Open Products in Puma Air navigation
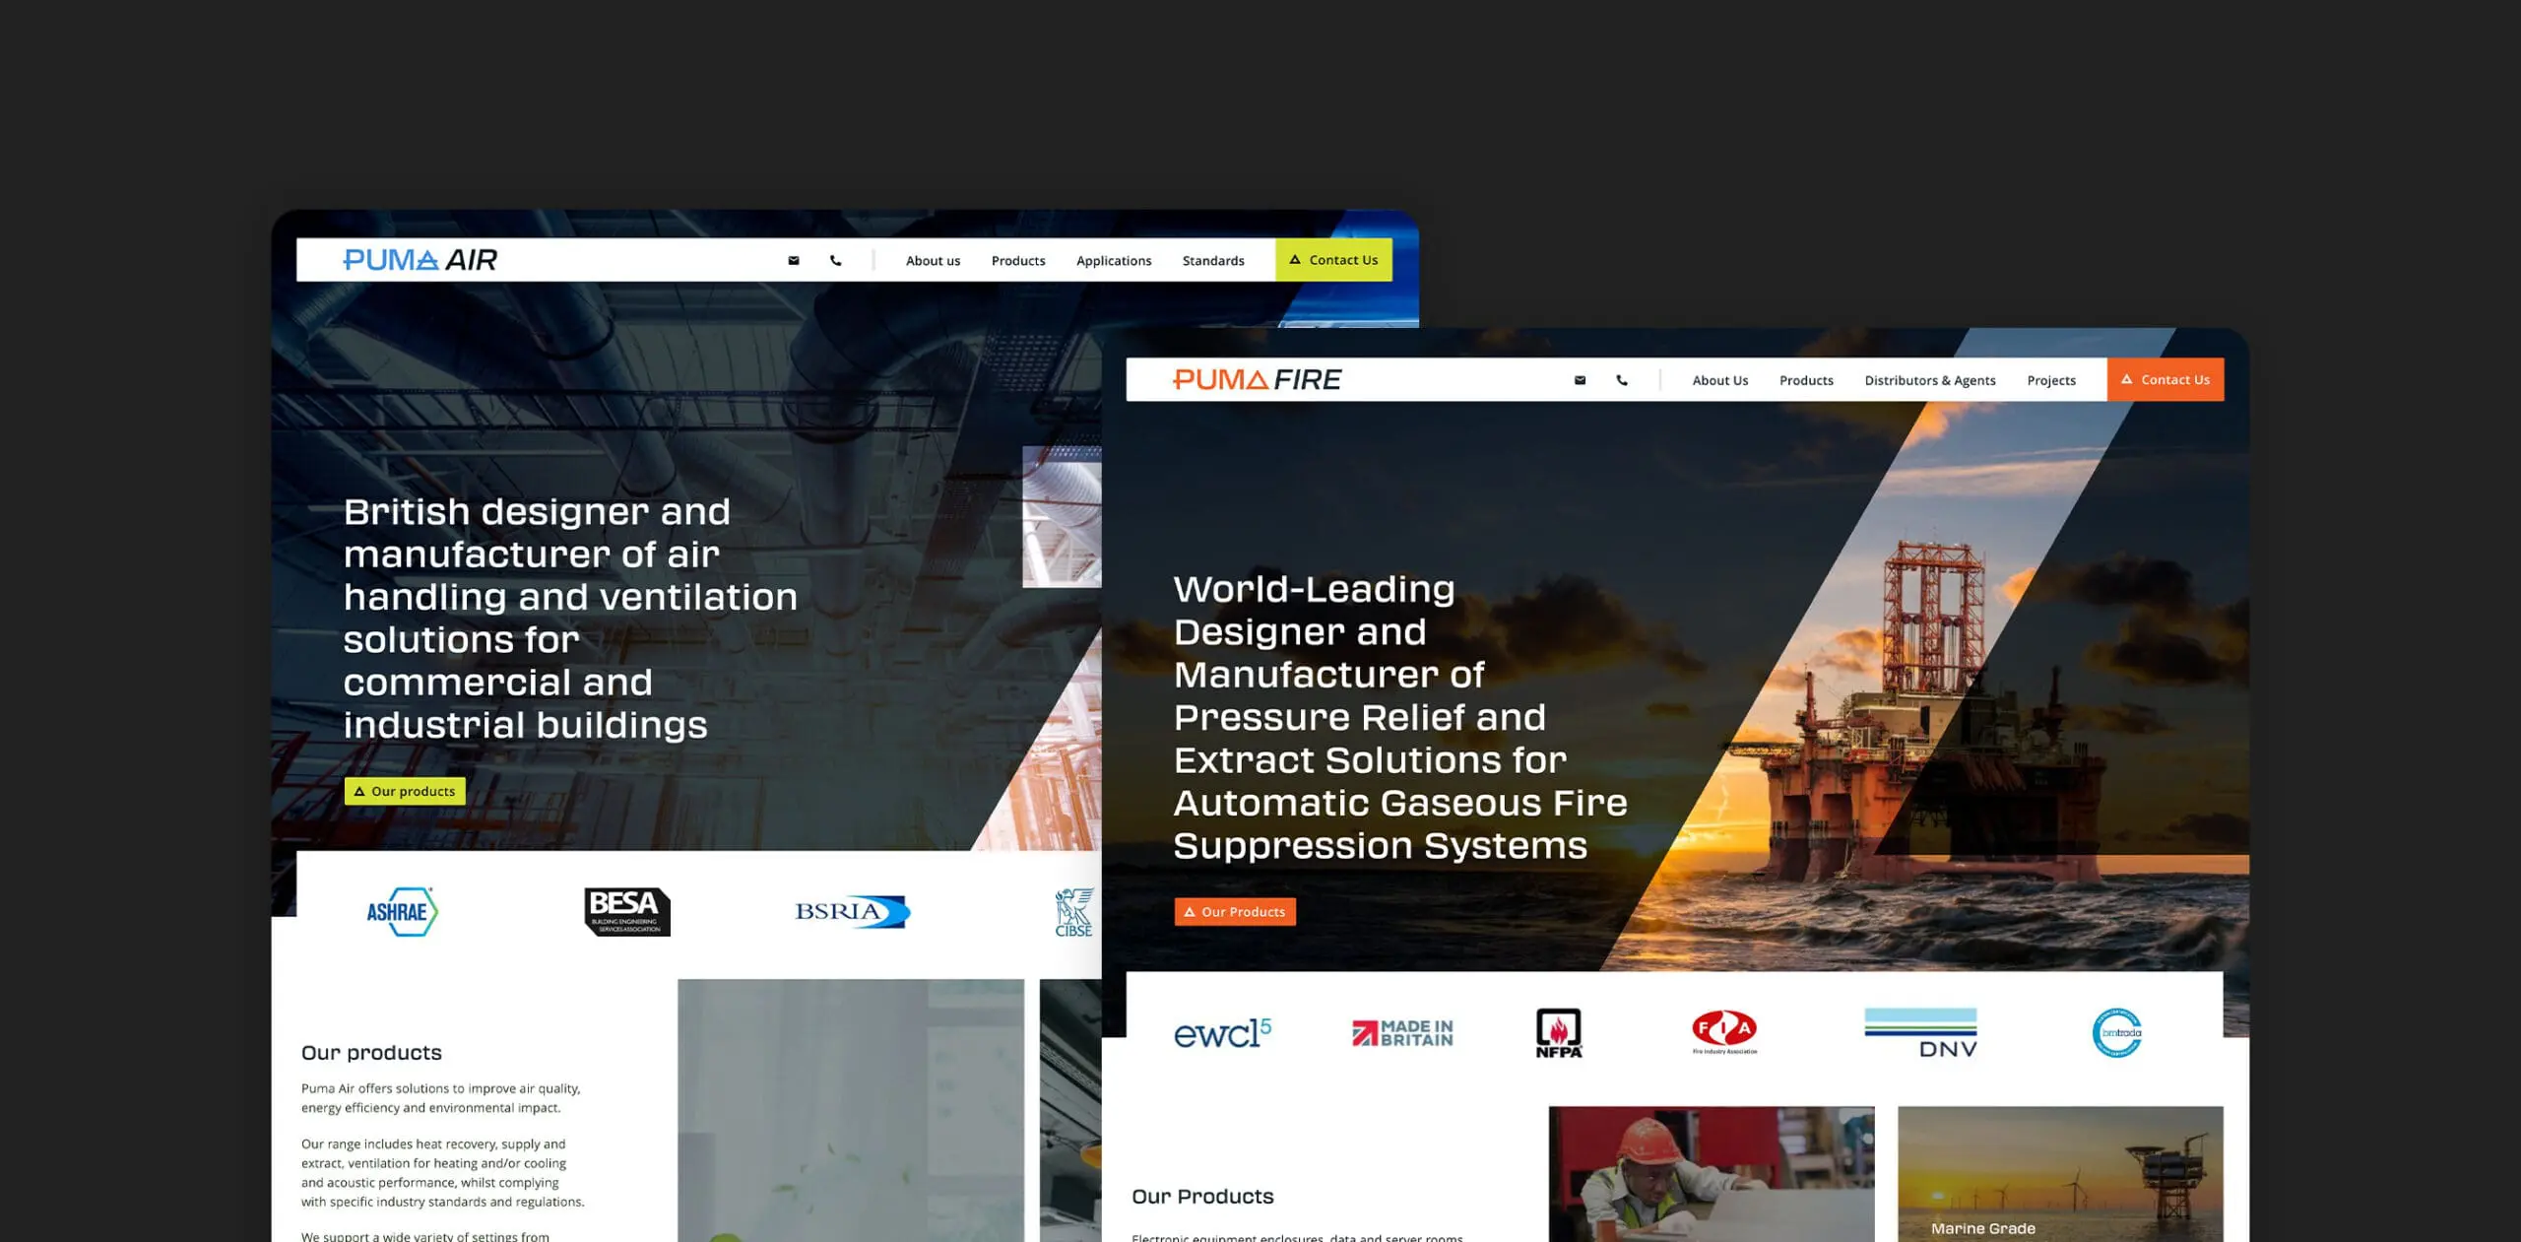 (x=1018, y=261)
